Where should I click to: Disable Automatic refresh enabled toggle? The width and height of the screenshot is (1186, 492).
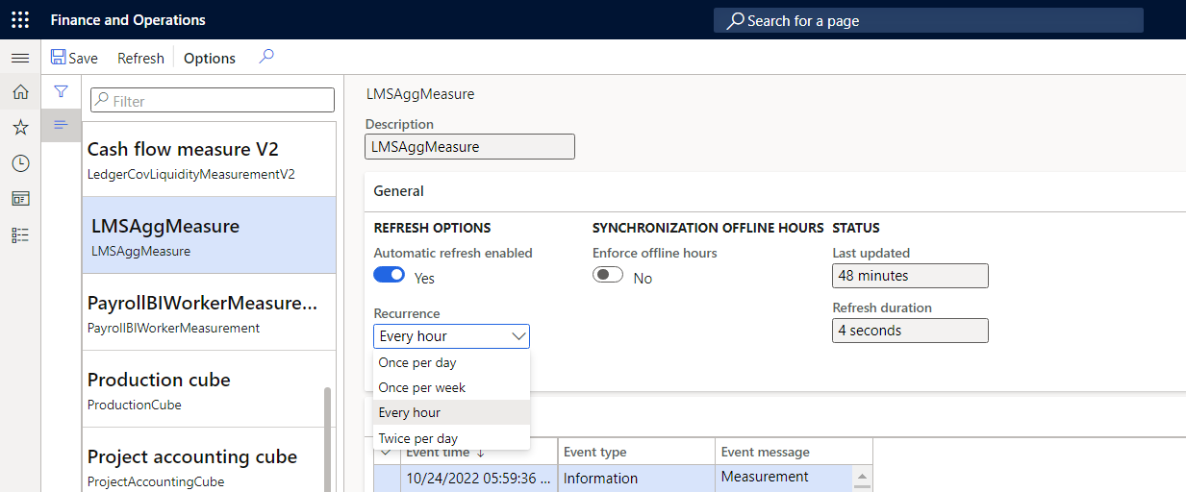click(x=390, y=276)
